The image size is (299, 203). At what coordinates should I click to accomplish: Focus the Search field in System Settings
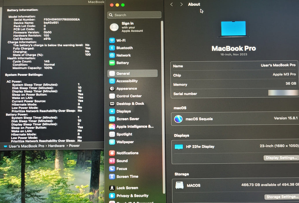coord(134,15)
